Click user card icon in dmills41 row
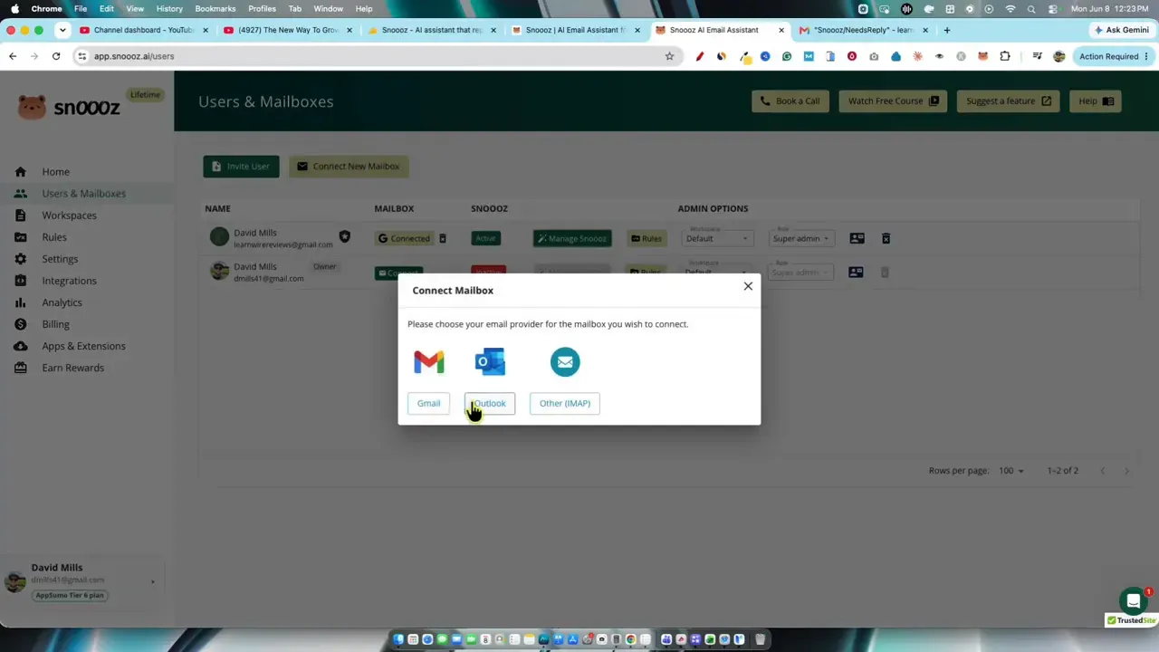Viewport: 1159px width, 652px height. tap(856, 272)
